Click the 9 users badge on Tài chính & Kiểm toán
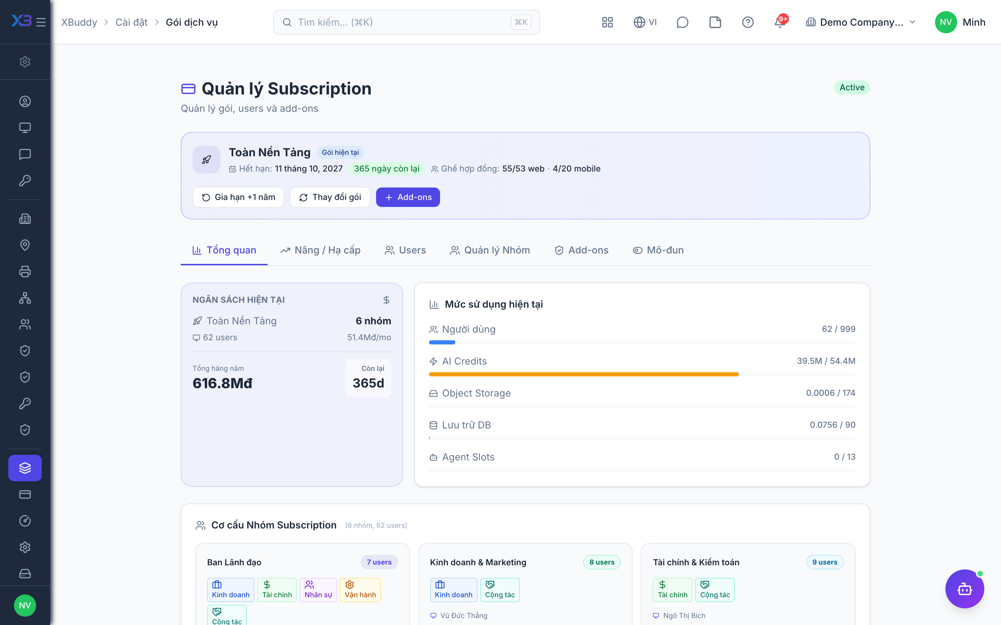Image resolution: width=1001 pixels, height=625 pixels. pos(825,562)
